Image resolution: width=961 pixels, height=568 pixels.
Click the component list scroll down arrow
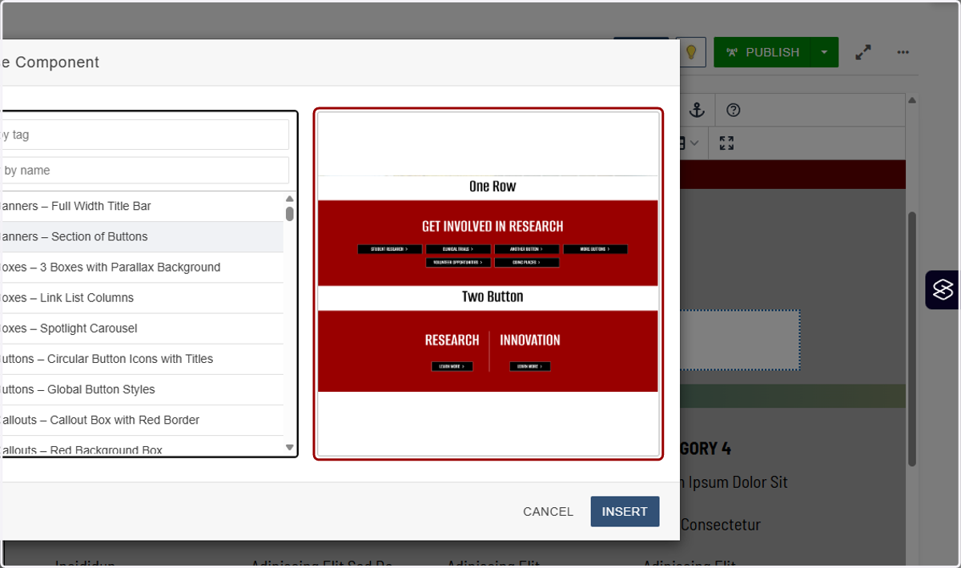(290, 448)
